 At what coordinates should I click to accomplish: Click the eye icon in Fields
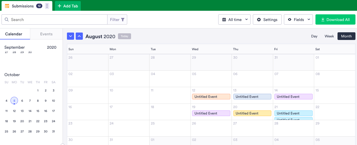(290, 20)
